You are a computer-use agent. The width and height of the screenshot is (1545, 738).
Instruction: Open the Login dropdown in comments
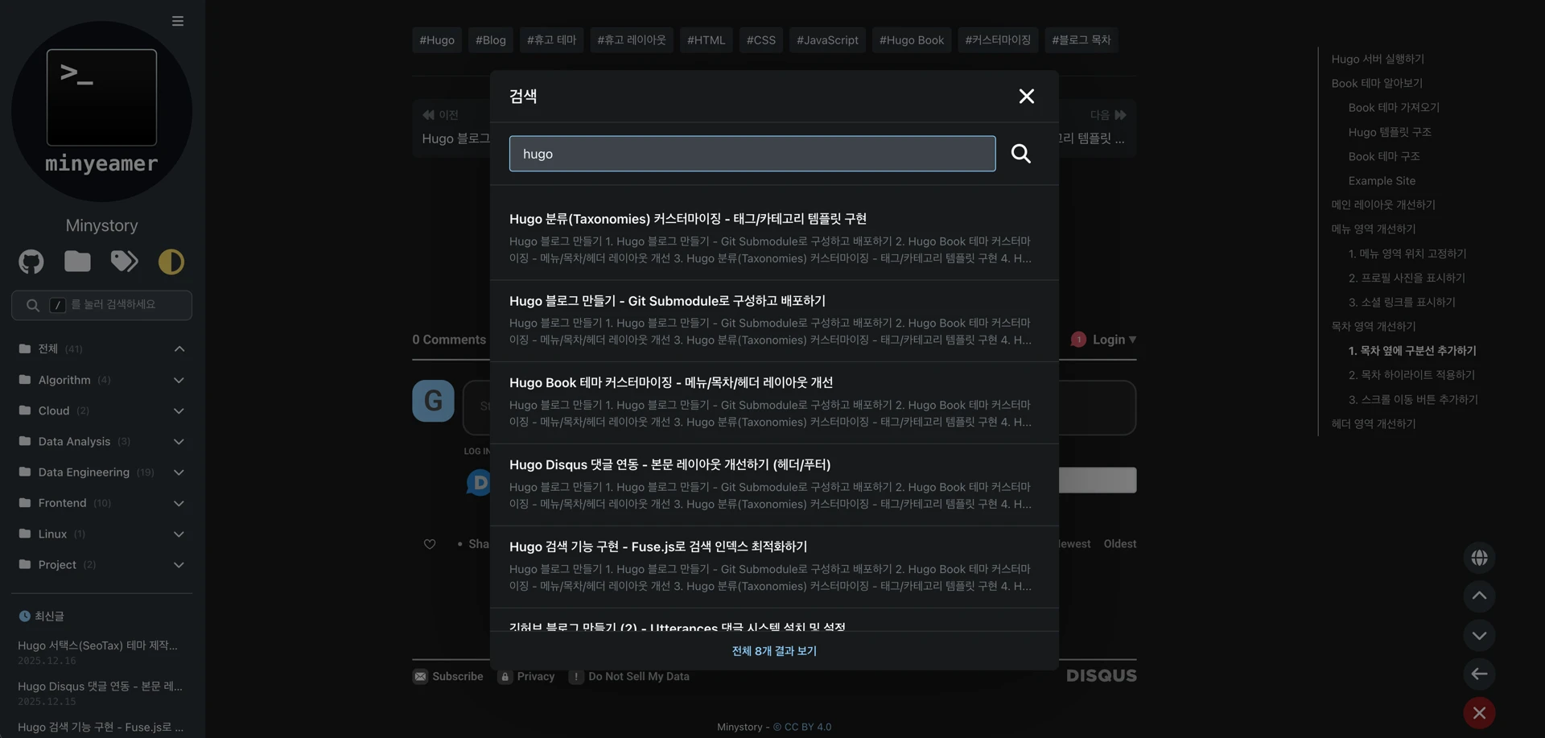point(1114,340)
